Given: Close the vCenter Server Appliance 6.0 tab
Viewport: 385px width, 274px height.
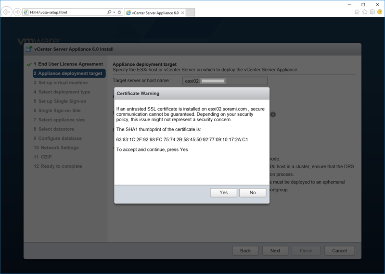Looking at the screenshot, I should [182, 13].
